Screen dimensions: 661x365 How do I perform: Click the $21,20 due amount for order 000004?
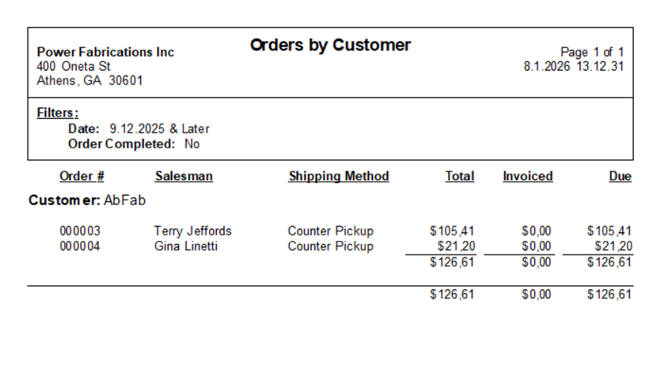point(614,246)
